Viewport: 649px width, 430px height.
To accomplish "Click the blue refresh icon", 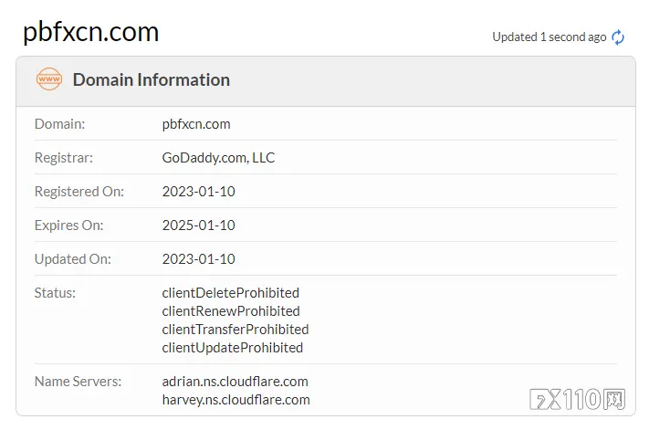I will (x=618, y=37).
